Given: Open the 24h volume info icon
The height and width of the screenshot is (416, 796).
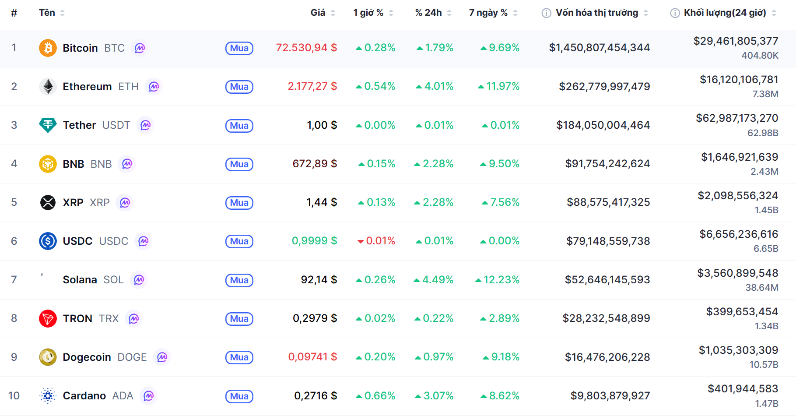Looking at the screenshot, I should point(675,13).
